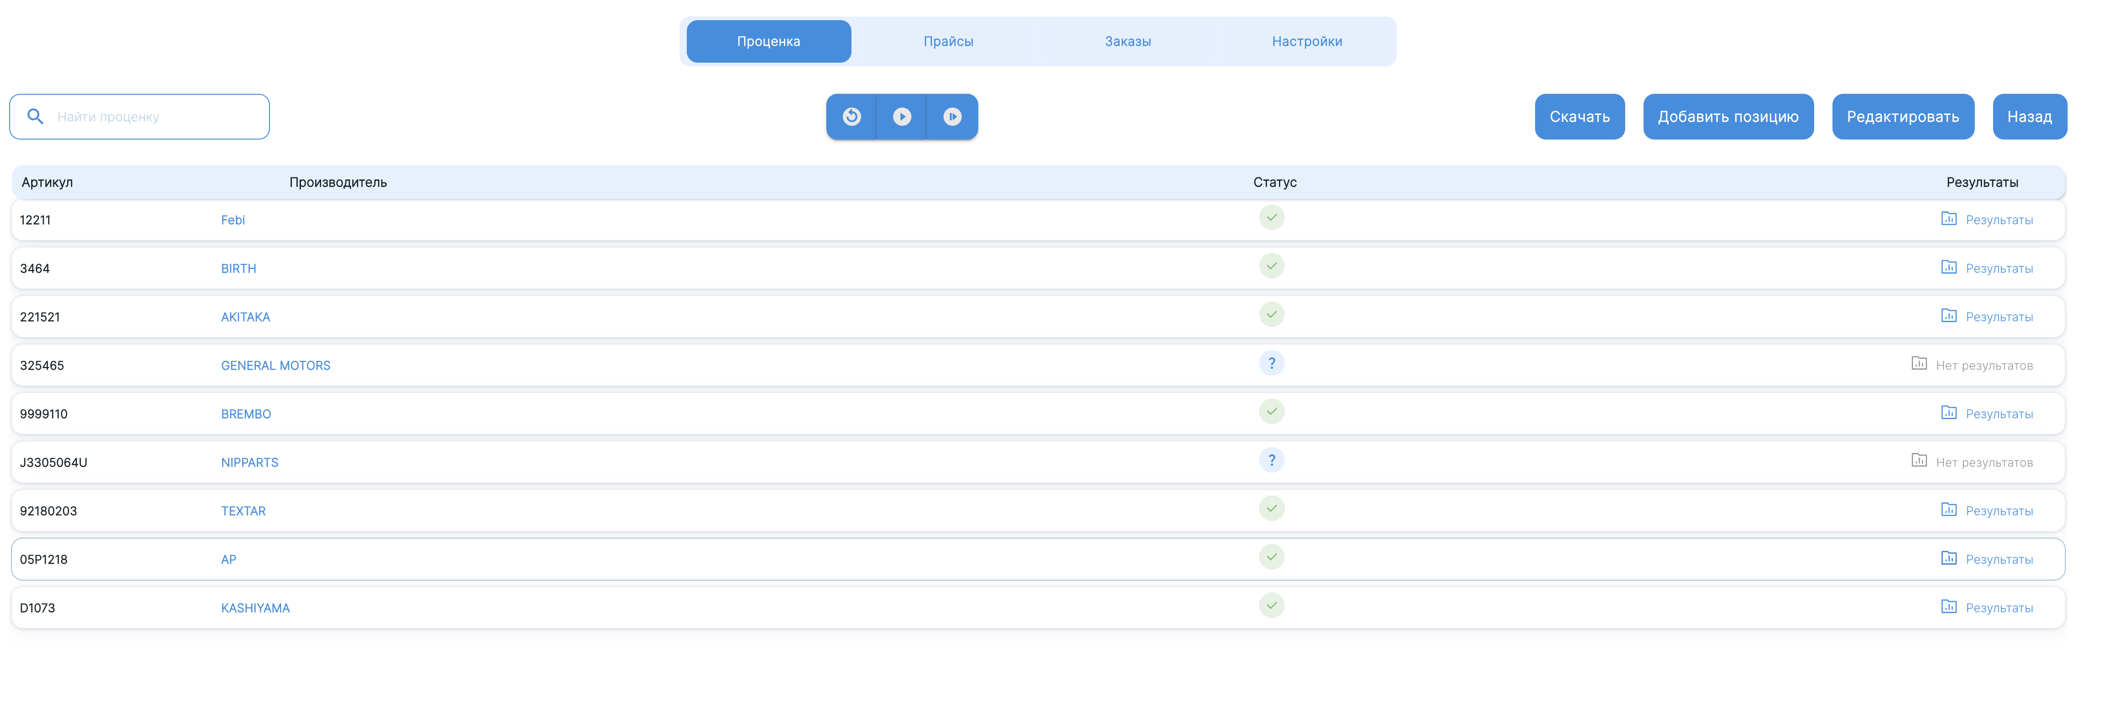Select article number J3305064U

[53, 463]
